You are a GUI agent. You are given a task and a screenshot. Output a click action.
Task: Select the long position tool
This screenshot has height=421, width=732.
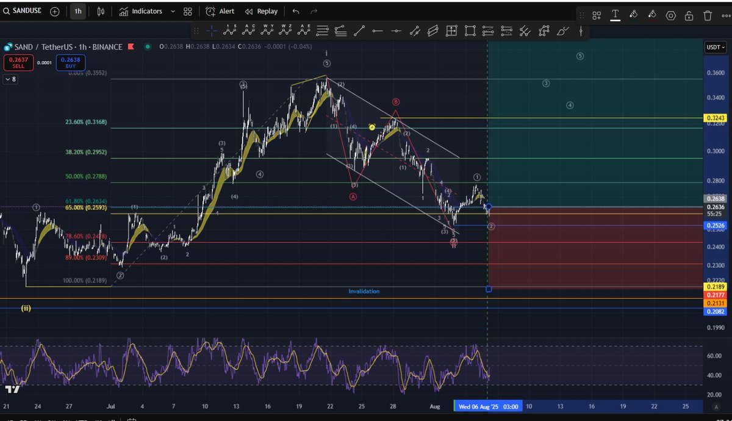click(x=488, y=30)
